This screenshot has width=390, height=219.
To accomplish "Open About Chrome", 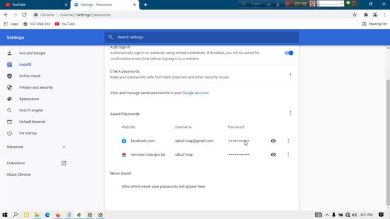I will tap(19, 175).
